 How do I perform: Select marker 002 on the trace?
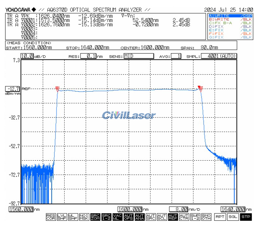(200, 89)
